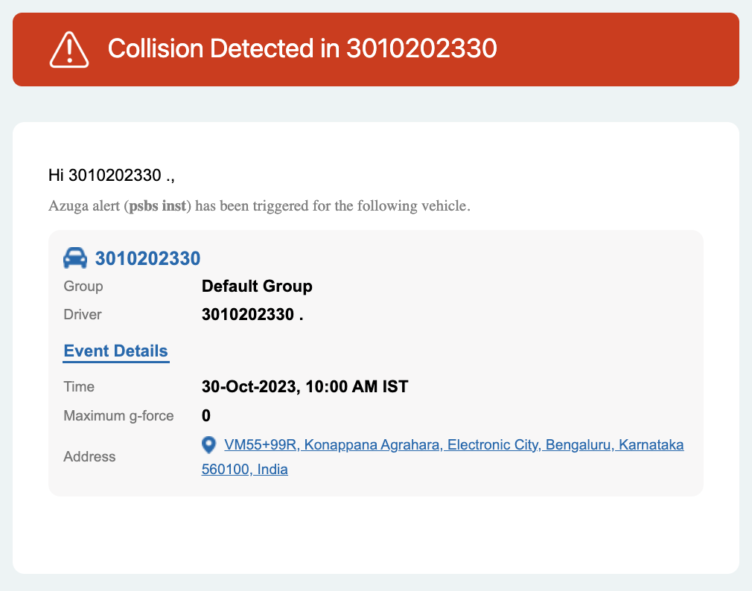Click the 30-Oct-2023, 10:00 AM IST time
The image size is (752, 591).
pyautogui.click(x=305, y=386)
